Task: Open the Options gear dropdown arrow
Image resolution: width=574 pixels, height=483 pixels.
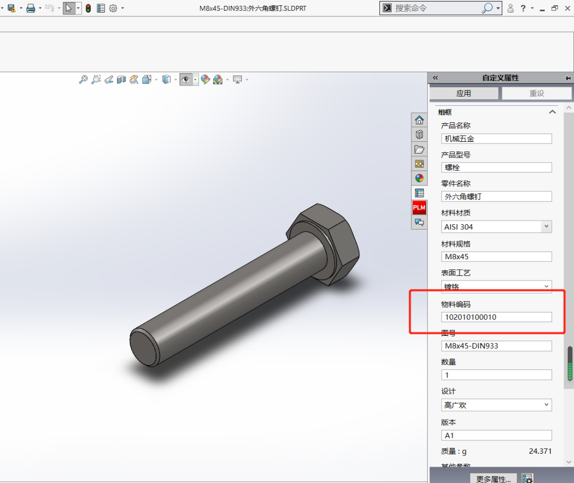Action: (123, 8)
